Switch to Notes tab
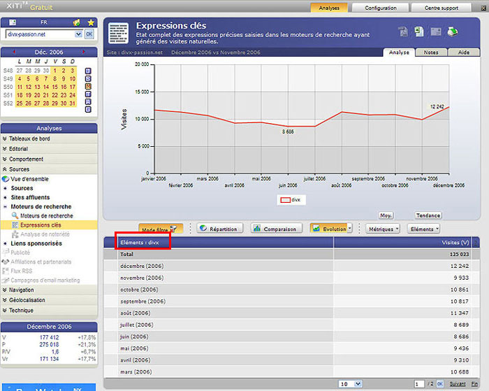This screenshot has height=391, width=489. tap(431, 52)
